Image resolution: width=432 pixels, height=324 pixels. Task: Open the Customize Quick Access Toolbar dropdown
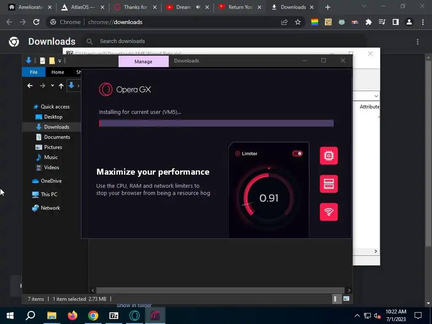click(x=59, y=61)
